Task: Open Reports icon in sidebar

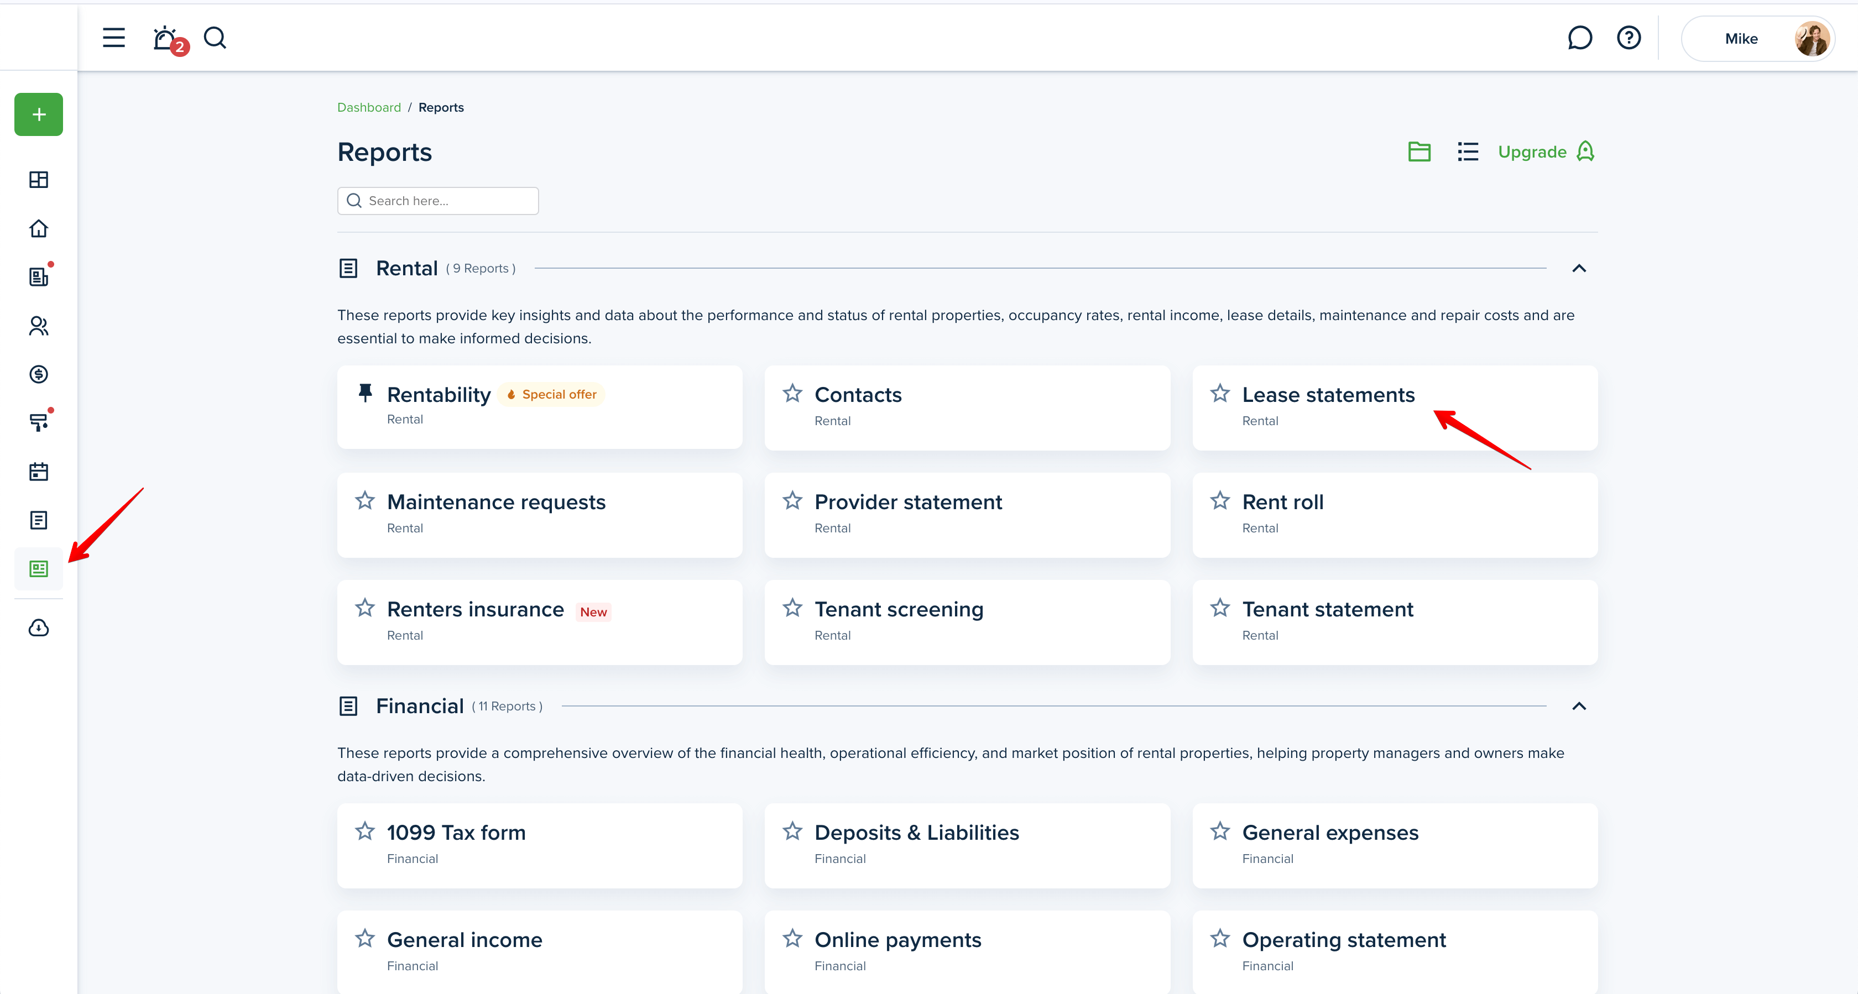Action: coord(39,569)
